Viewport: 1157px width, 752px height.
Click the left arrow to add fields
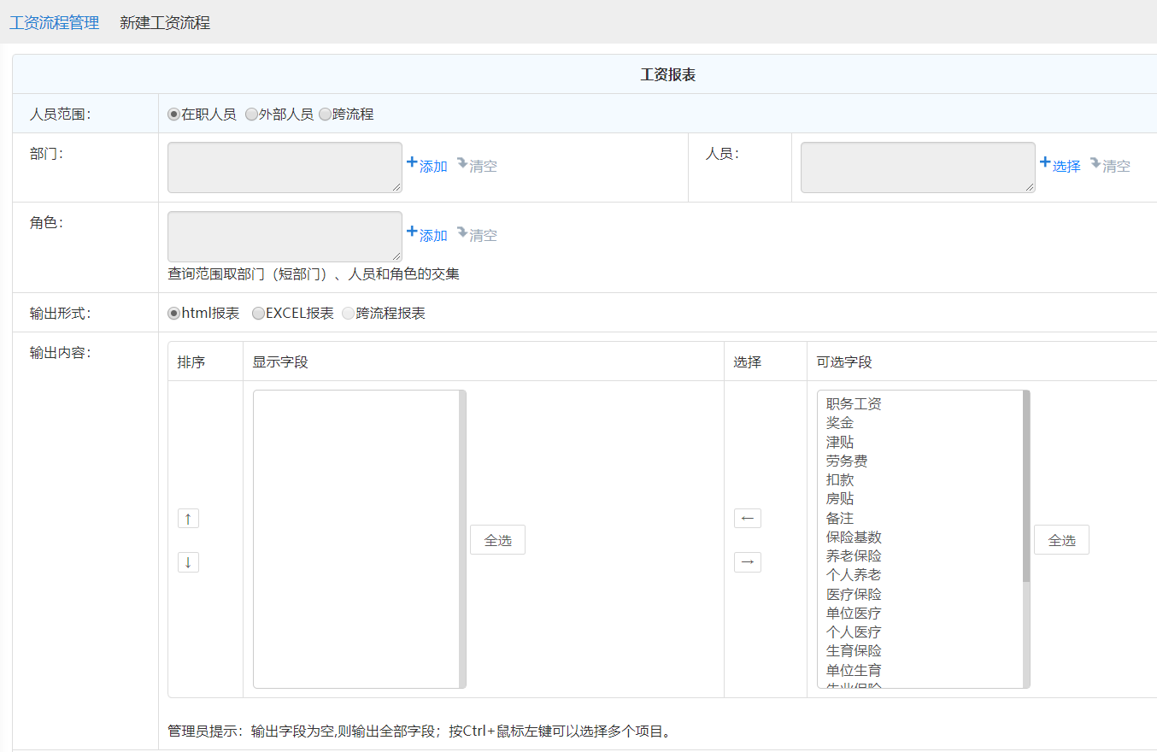[747, 519]
